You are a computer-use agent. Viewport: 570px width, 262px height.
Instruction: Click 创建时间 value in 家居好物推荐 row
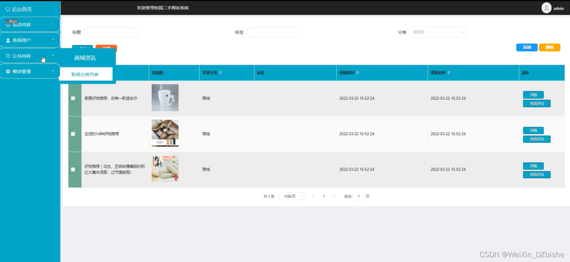(357, 98)
